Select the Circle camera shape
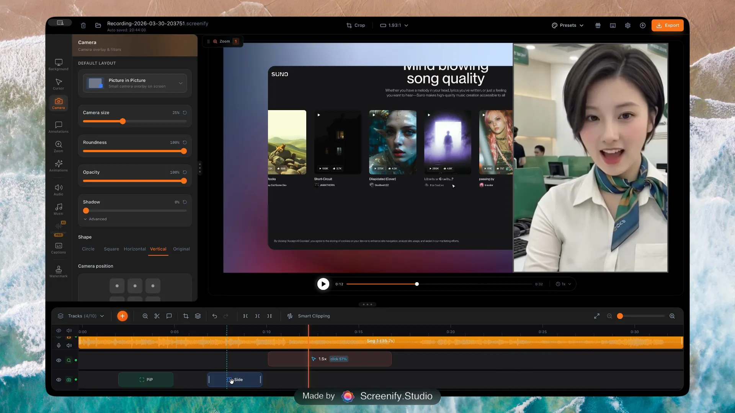 pos(88,249)
